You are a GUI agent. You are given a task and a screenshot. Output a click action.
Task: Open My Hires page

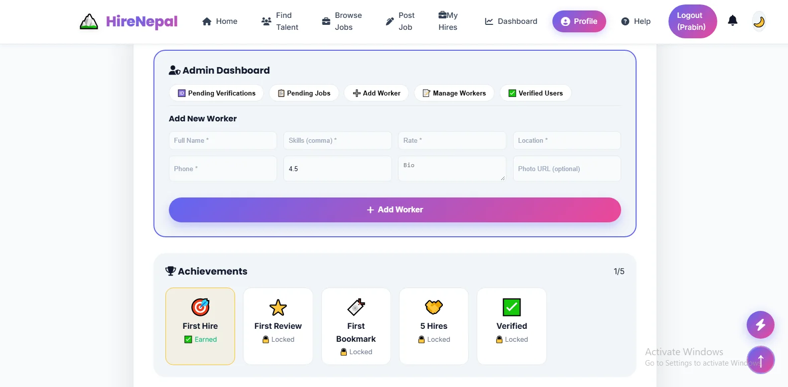(x=448, y=21)
